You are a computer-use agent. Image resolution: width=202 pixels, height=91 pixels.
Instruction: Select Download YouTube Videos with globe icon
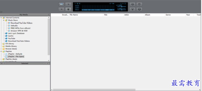pyautogui.click(x=19, y=41)
